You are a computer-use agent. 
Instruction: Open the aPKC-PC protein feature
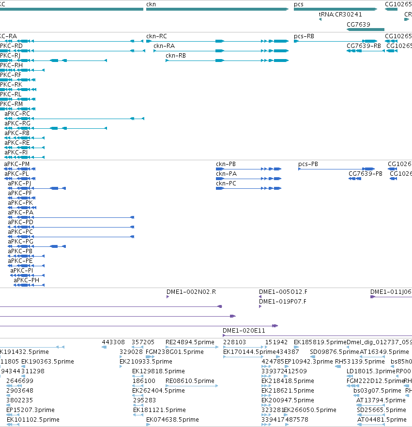pos(71,237)
